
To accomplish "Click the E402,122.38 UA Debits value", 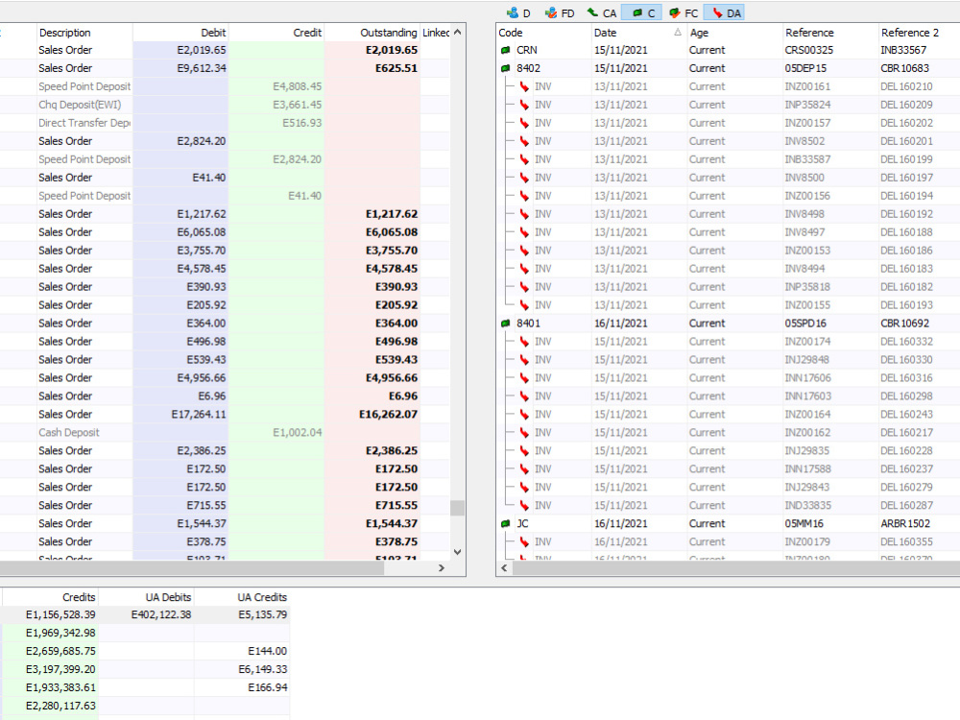I will 161,614.
